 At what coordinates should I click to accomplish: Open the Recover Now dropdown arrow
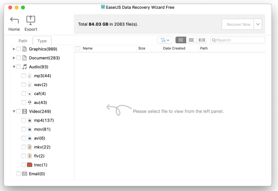258,24
